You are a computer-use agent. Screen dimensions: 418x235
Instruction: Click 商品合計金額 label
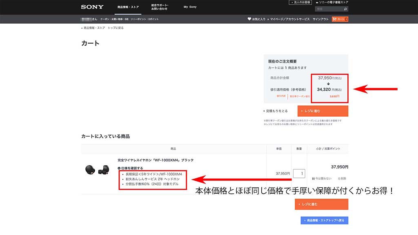[x=280, y=78]
